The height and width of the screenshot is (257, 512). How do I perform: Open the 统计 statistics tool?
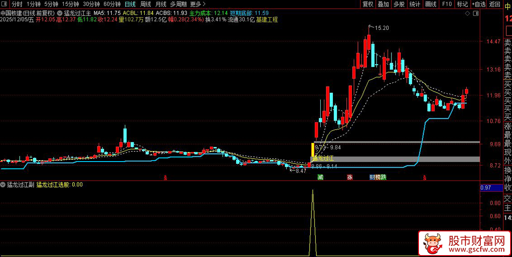click(x=415, y=4)
